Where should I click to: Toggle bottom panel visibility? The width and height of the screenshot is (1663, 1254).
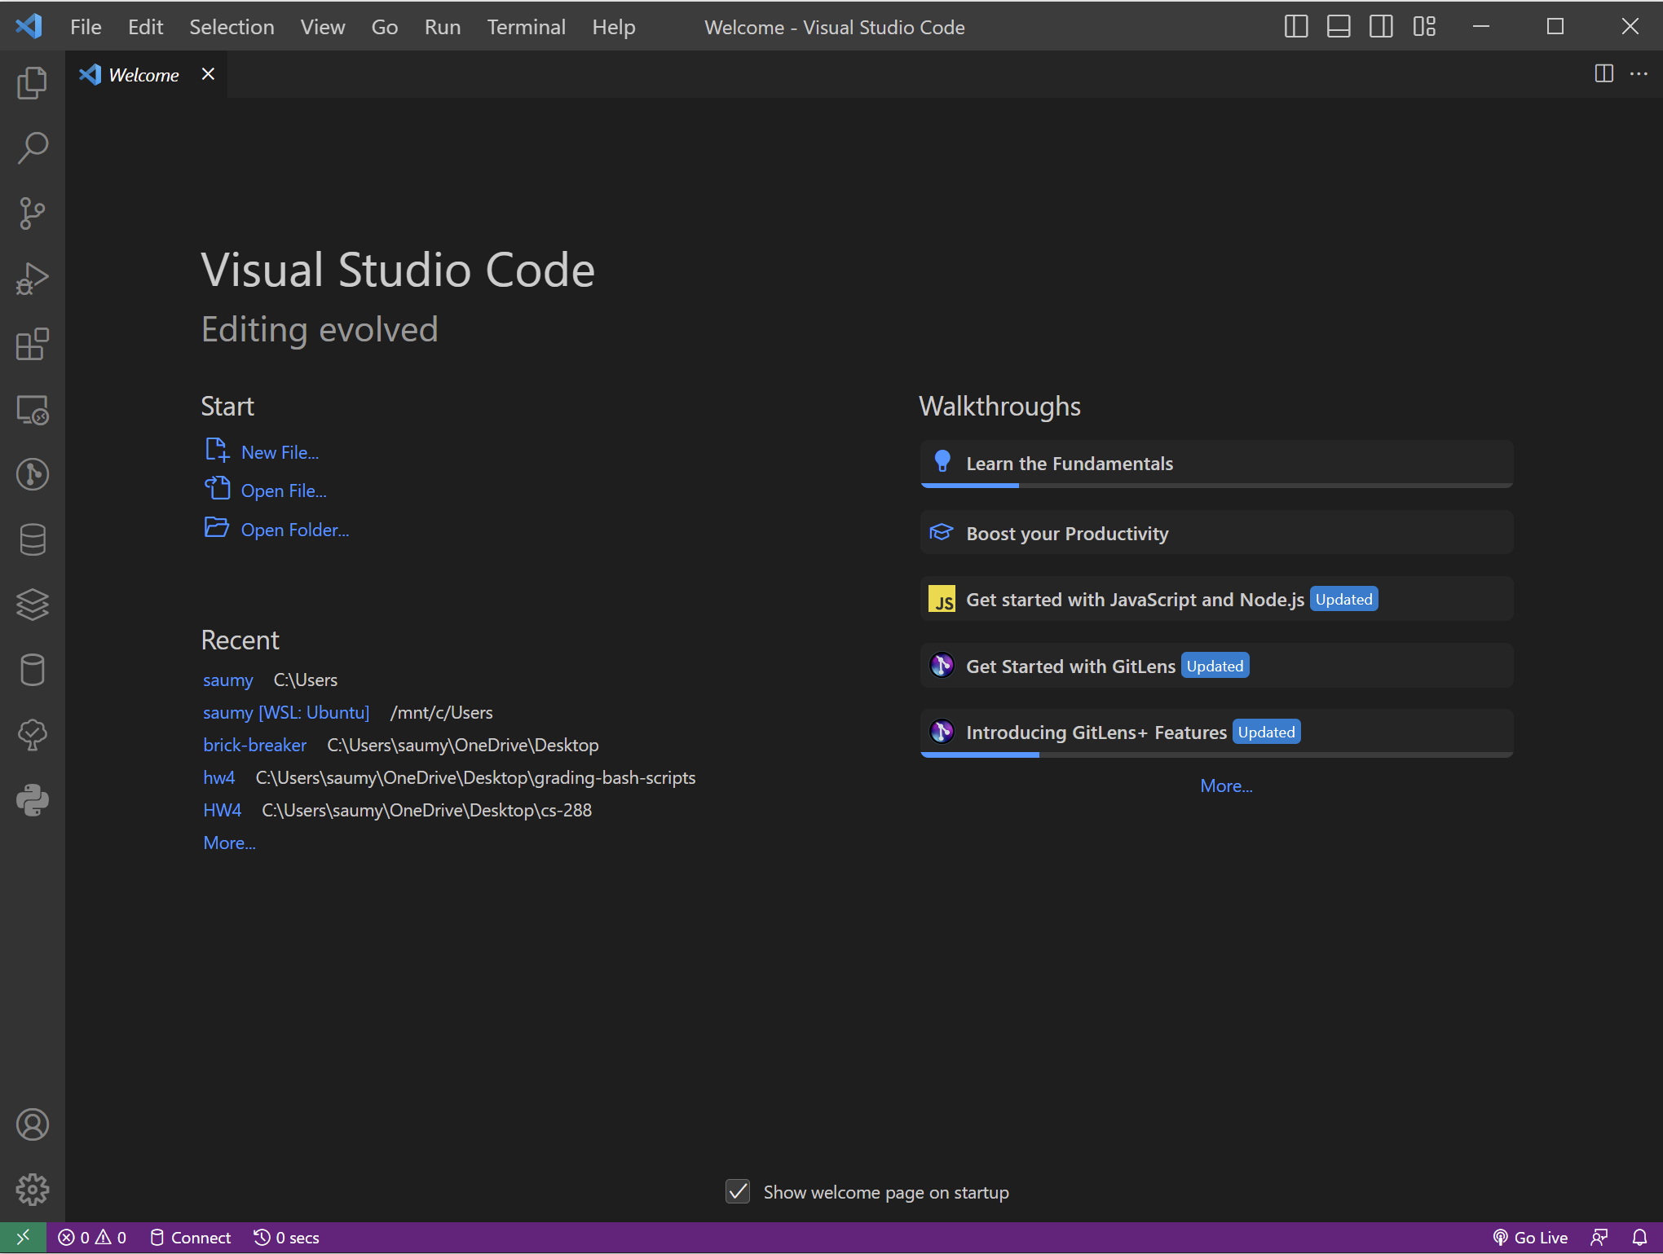[1339, 27]
